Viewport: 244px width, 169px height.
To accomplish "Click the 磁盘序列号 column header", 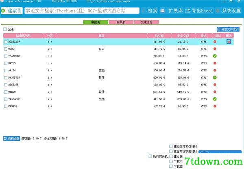I will (x=23, y=36).
